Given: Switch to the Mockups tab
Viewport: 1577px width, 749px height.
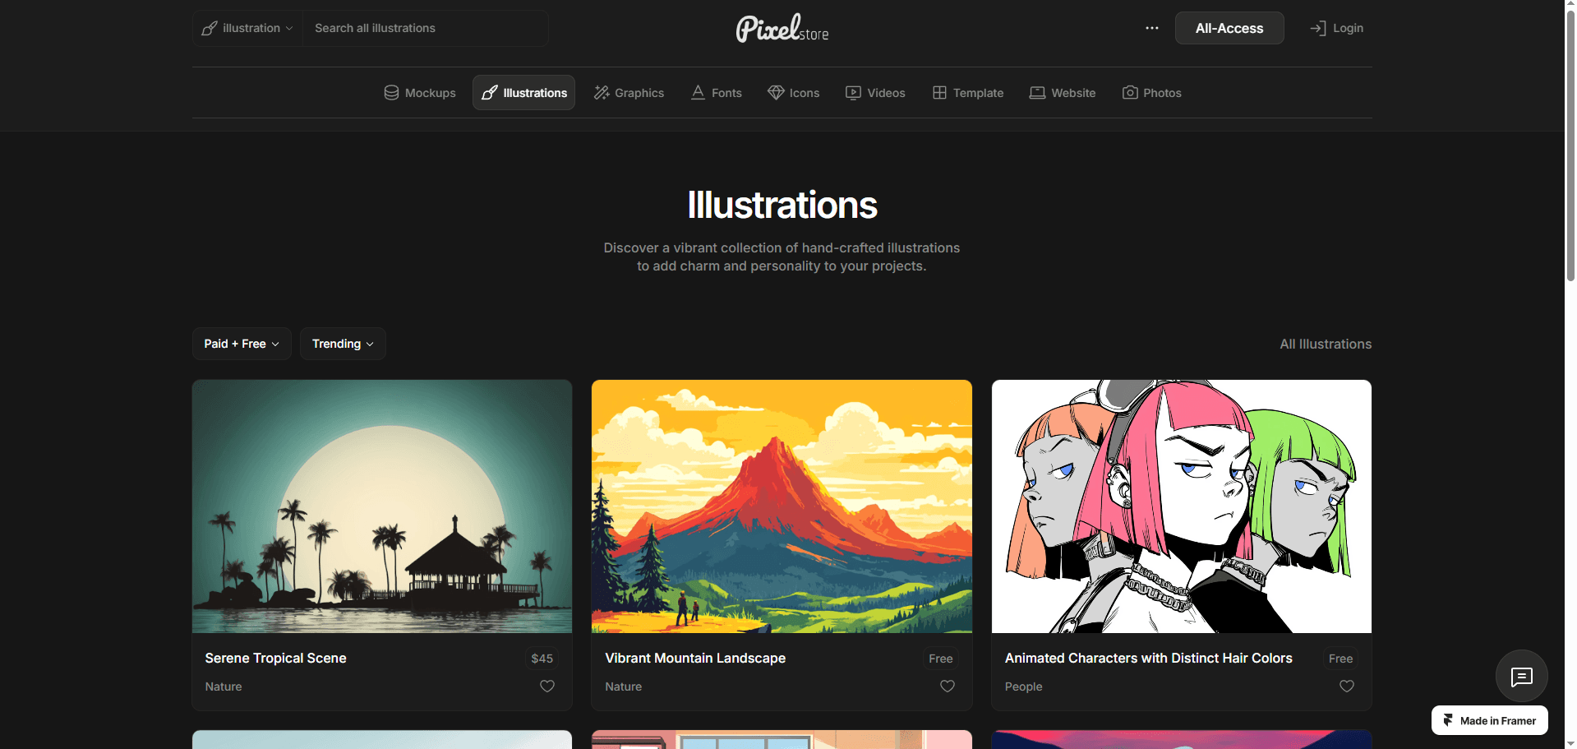Looking at the screenshot, I should [419, 93].
